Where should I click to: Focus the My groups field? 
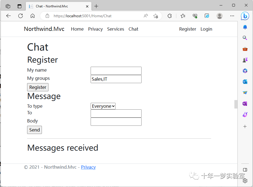coord(116,79)
